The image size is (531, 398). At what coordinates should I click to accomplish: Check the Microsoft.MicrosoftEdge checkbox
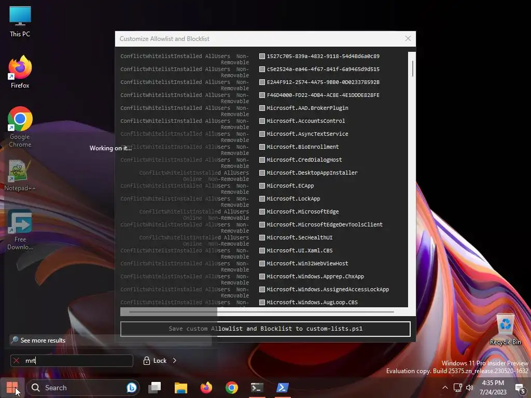click(x=262, y=212)
